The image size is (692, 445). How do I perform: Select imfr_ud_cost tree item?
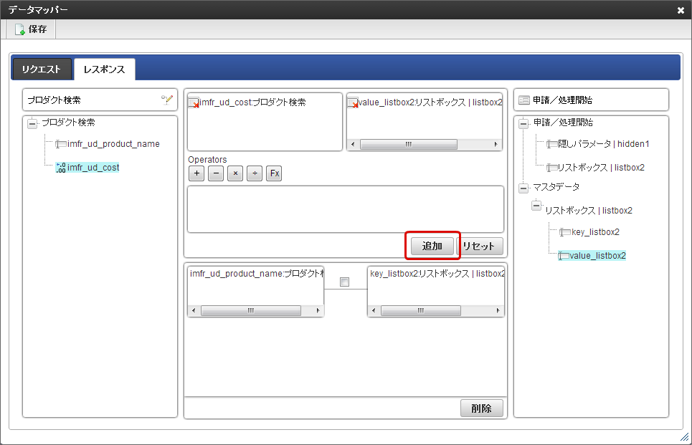click(x=93, y=168)
